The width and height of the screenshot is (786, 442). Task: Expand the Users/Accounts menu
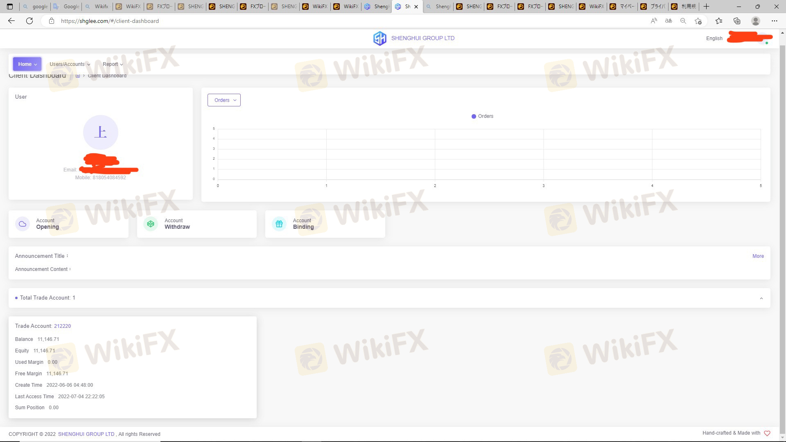point(70,64)
